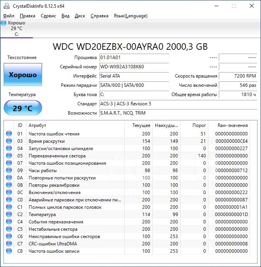Click status orb for Частота ошибок записи row
The width and height of the screenshot is (261, 267).
tap(9, 251)
